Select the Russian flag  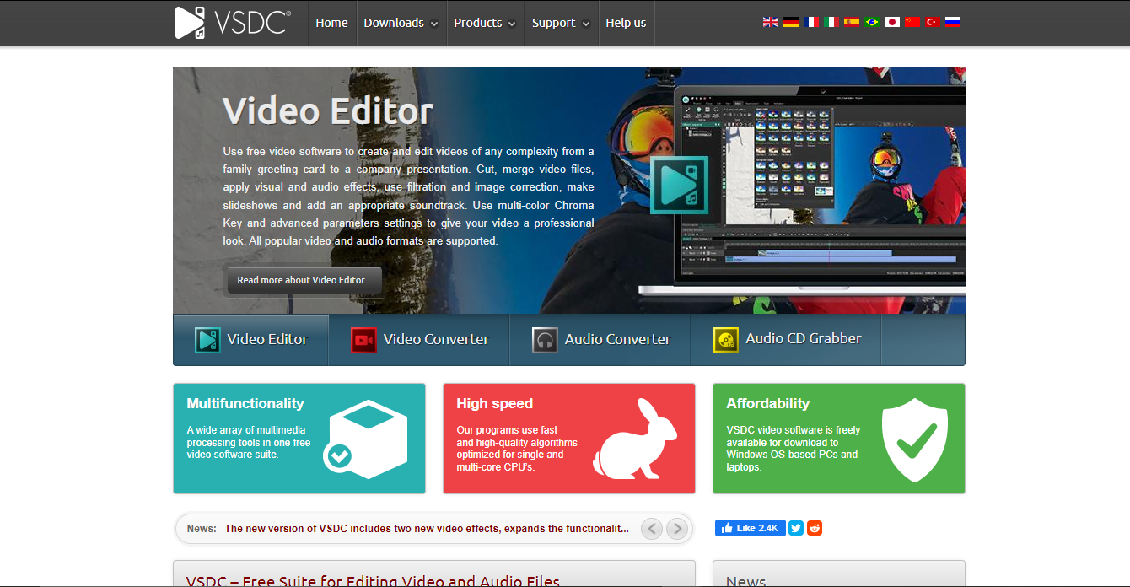coord(953,22)
